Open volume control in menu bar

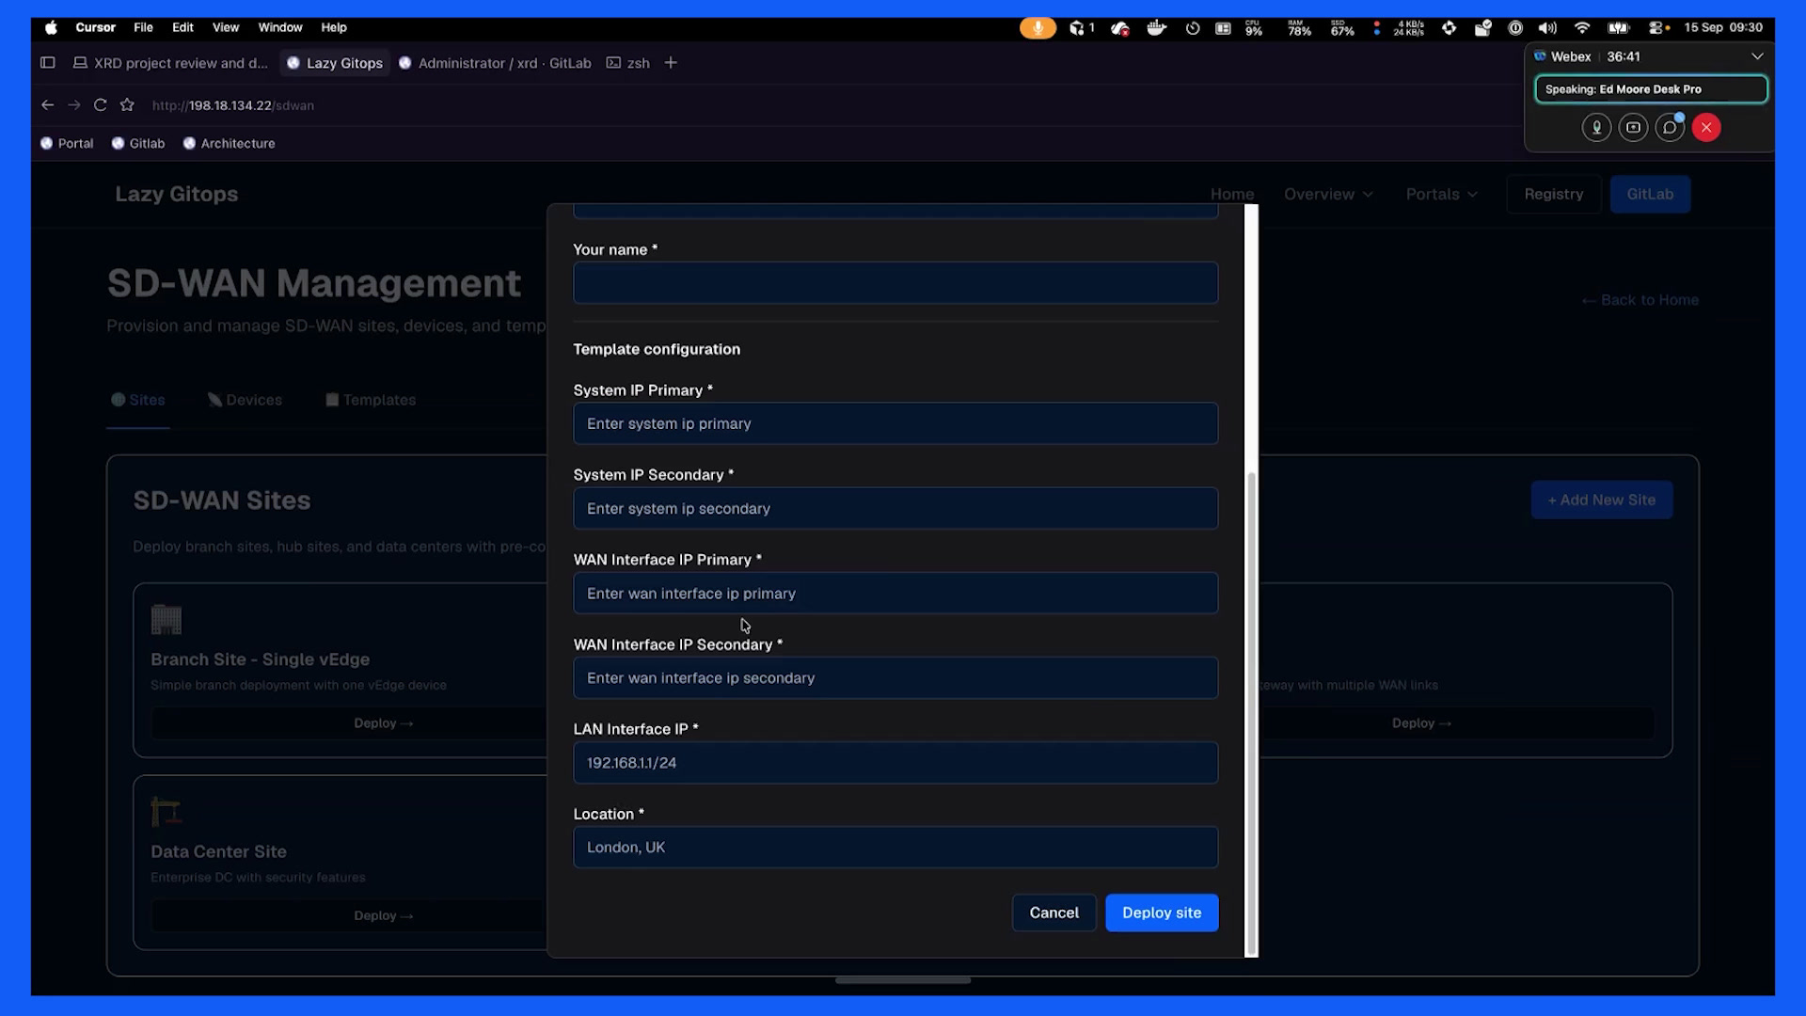click(1547, 28)
